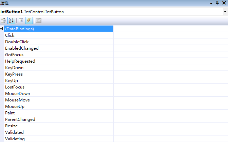Image resolution: width=228 pixels, height=144 pixels.
Task: Select the Alphabetical sort icon
Action: coord(11,20)
